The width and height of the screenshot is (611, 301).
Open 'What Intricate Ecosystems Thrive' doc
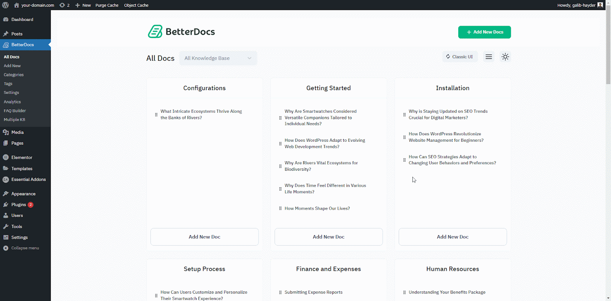201,115
